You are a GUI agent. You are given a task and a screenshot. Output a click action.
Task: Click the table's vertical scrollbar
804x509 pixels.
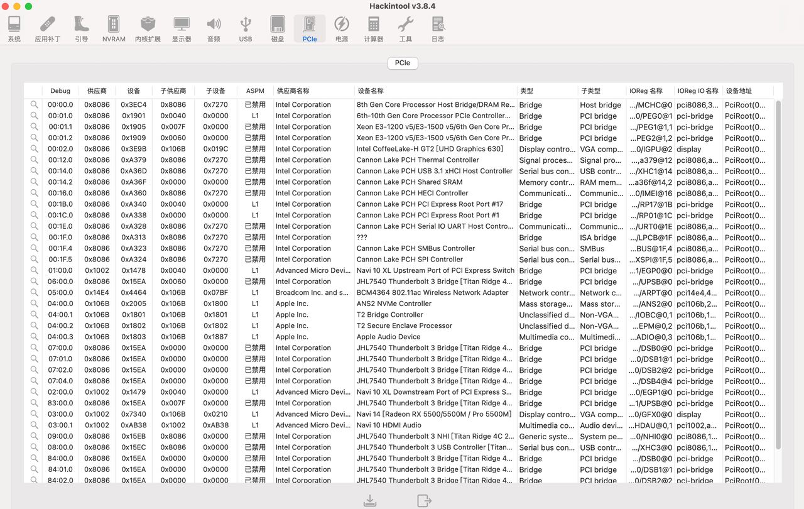pos(779,275)
